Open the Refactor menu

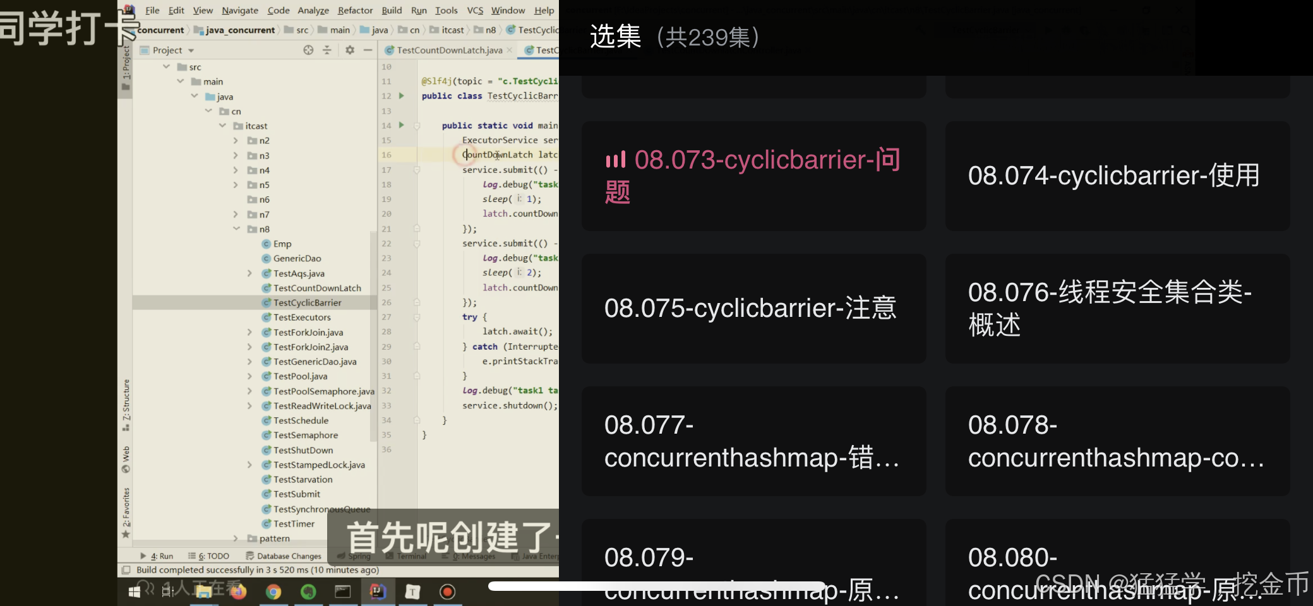coord(355,10)
